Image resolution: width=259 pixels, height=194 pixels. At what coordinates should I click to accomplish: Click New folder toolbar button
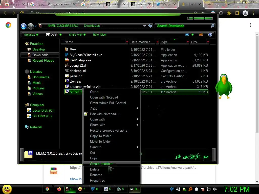100,35
